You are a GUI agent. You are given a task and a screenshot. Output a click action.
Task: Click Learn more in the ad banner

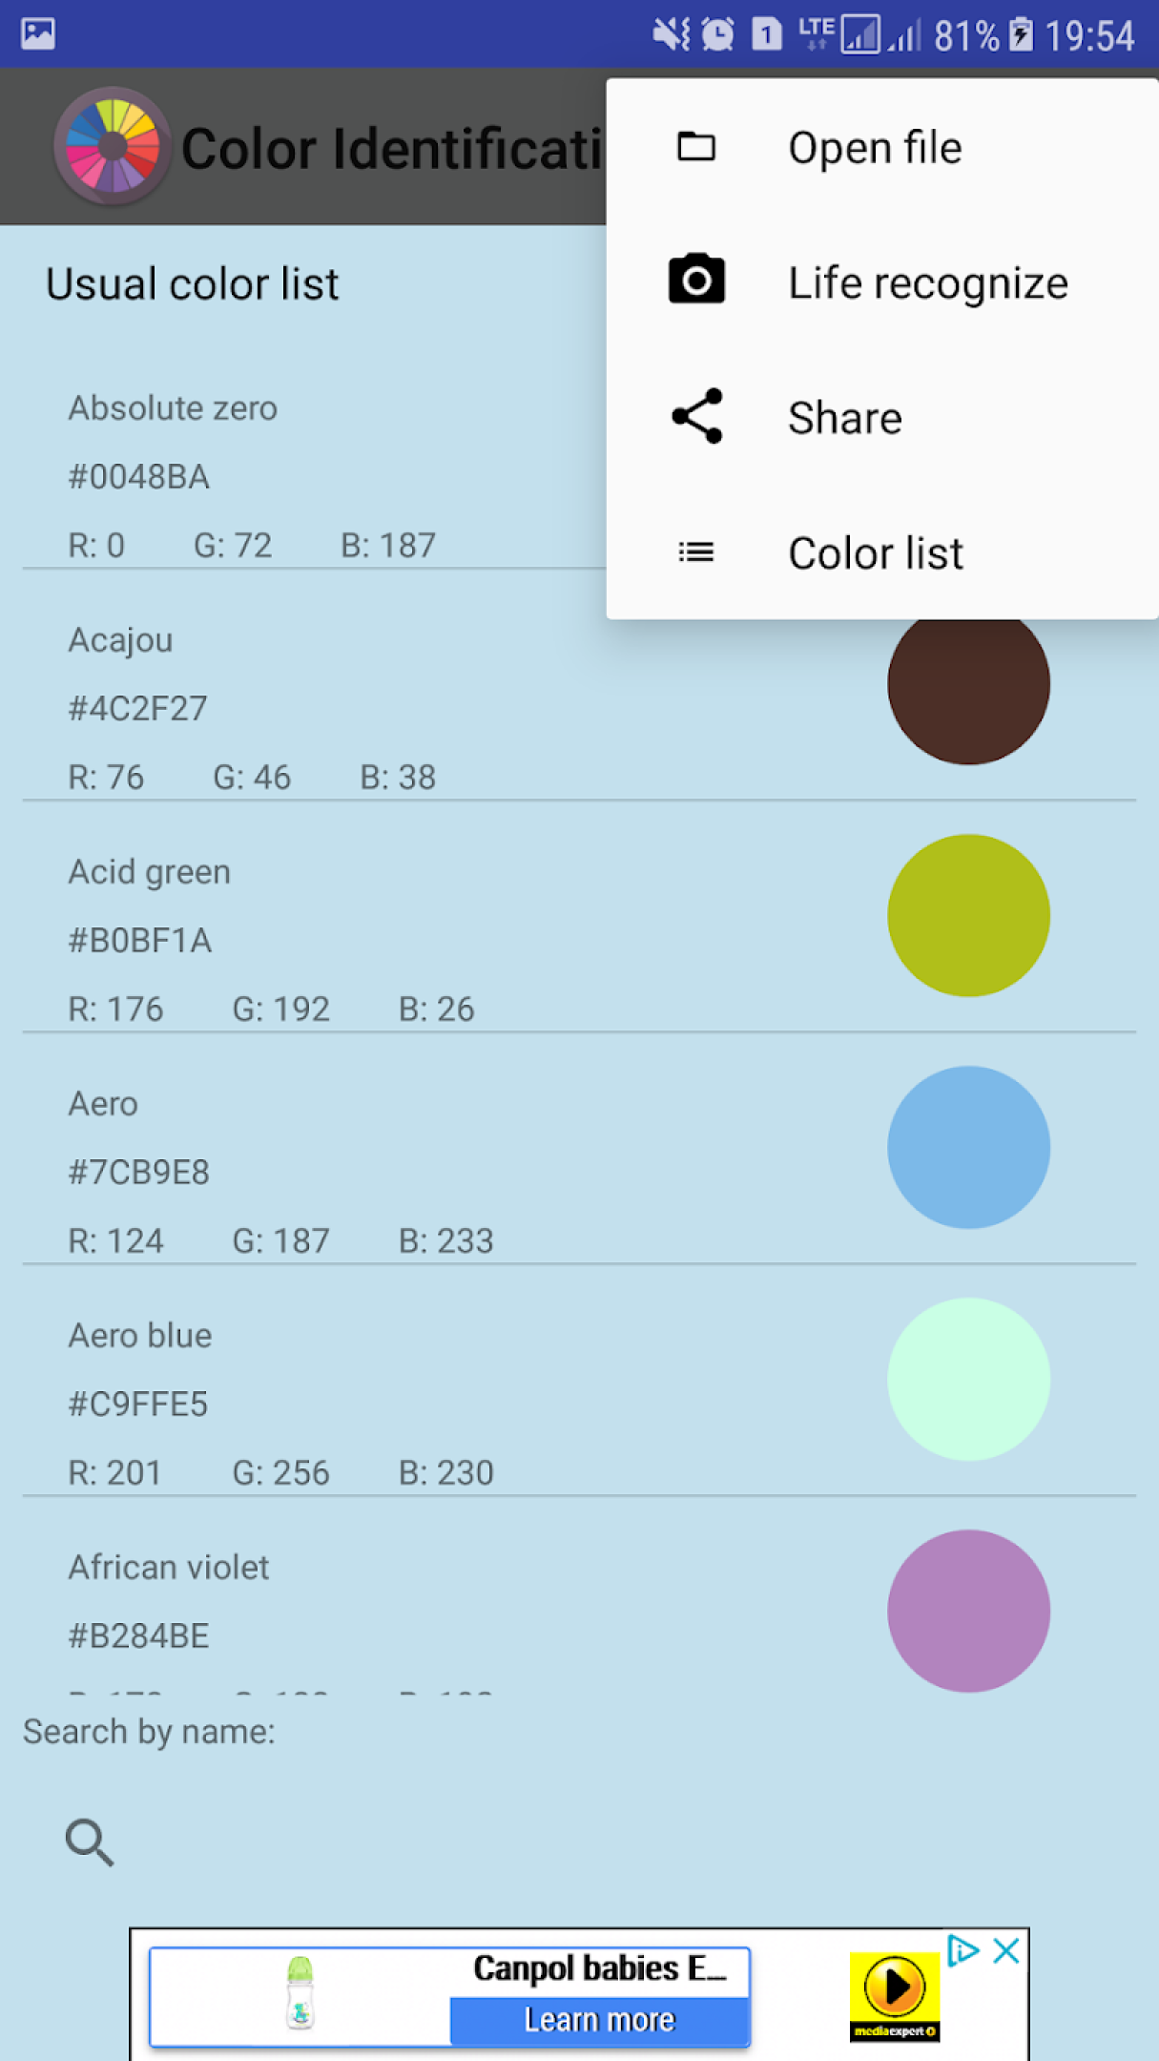point(600,2020)
